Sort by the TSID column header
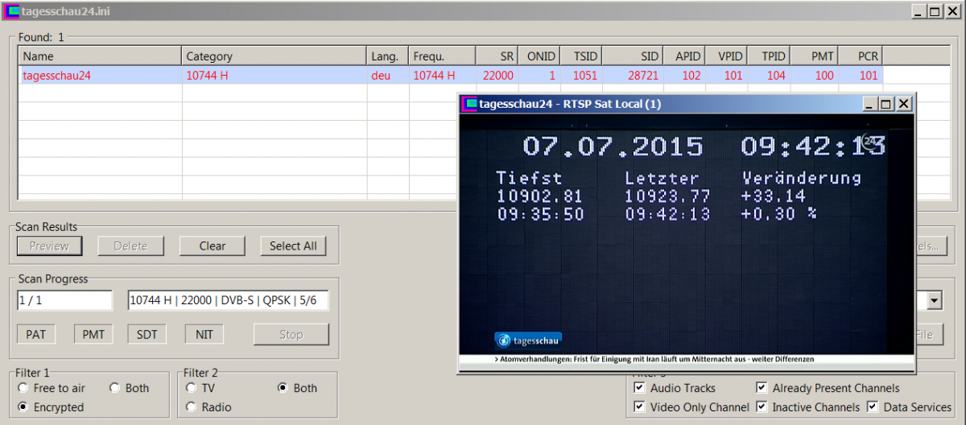966x425 pixels. pos(581,56)
